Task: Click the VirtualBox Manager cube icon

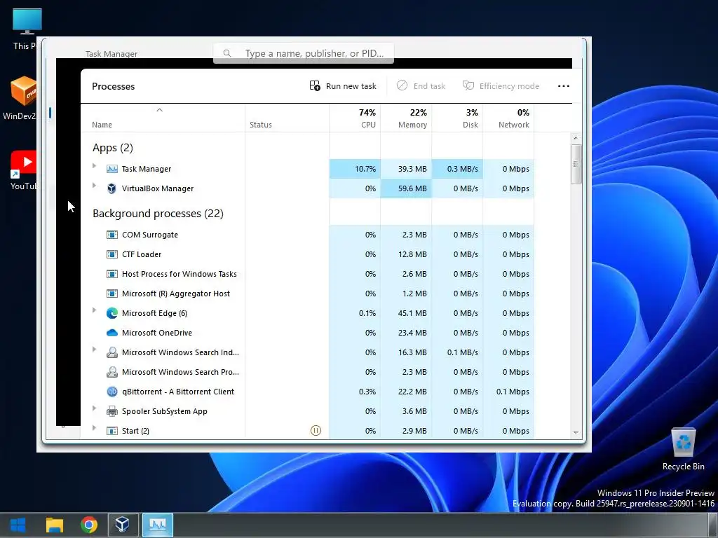Action: pos(111,188)
